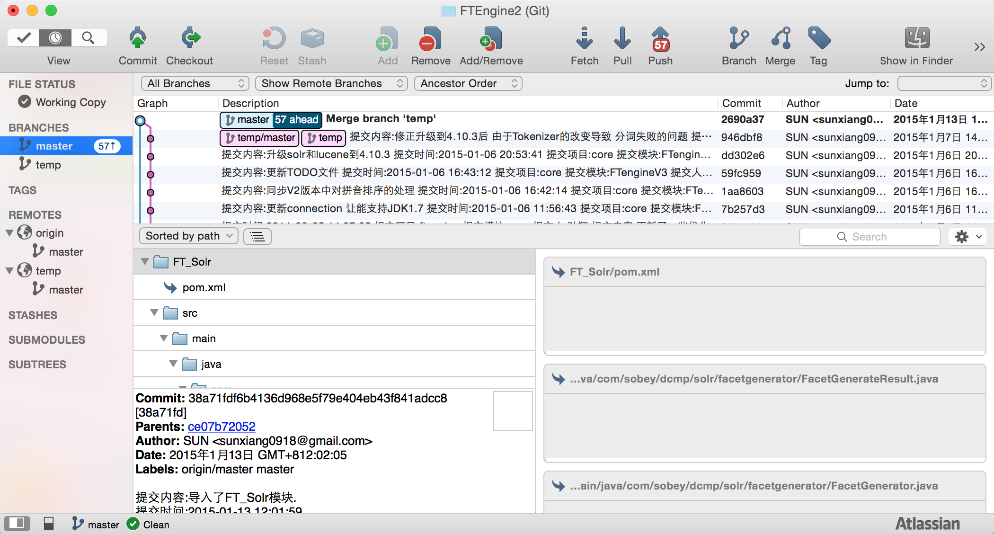Screen dimensions: 994x534
Task: Push commits with the Push icon
Action: pyautogui.click(x=660, y=39)
